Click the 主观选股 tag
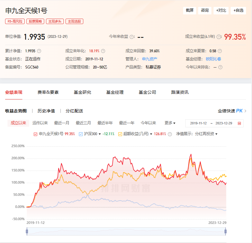The image size is (252, 243). pos(74,21)
